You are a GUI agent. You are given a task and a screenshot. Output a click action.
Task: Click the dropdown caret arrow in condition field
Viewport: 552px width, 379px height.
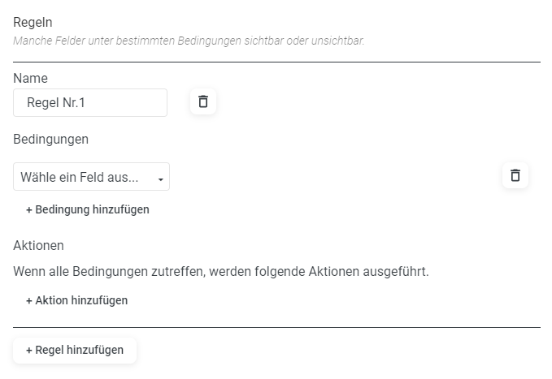pyautogui.click(x=160, y=179)
